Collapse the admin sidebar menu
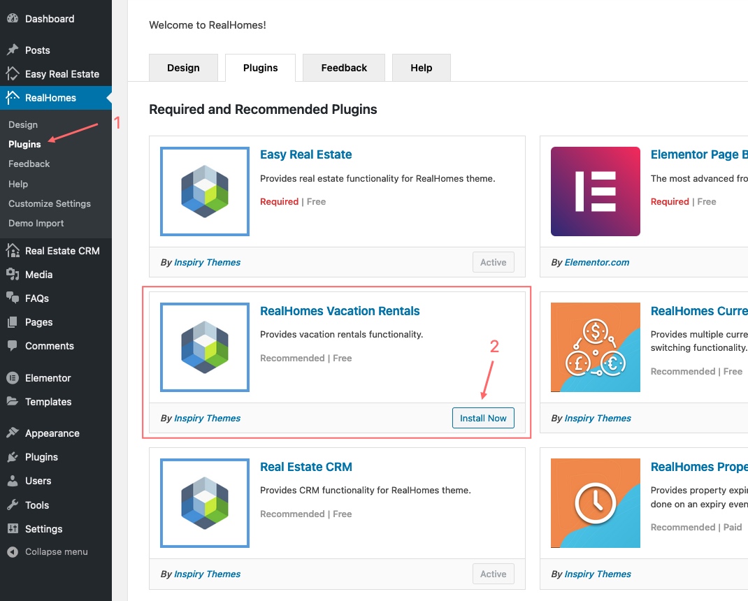 click(x=48, y=552)
